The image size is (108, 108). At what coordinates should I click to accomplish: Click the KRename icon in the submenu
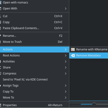(73, 49)
